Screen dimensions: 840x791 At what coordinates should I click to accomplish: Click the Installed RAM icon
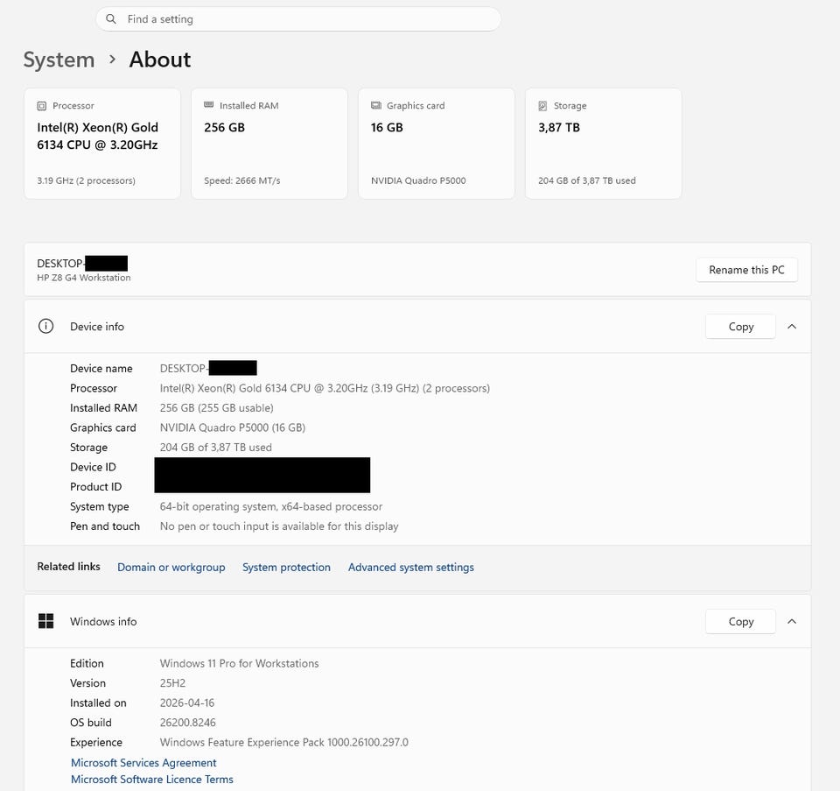(x=208, y=105)
